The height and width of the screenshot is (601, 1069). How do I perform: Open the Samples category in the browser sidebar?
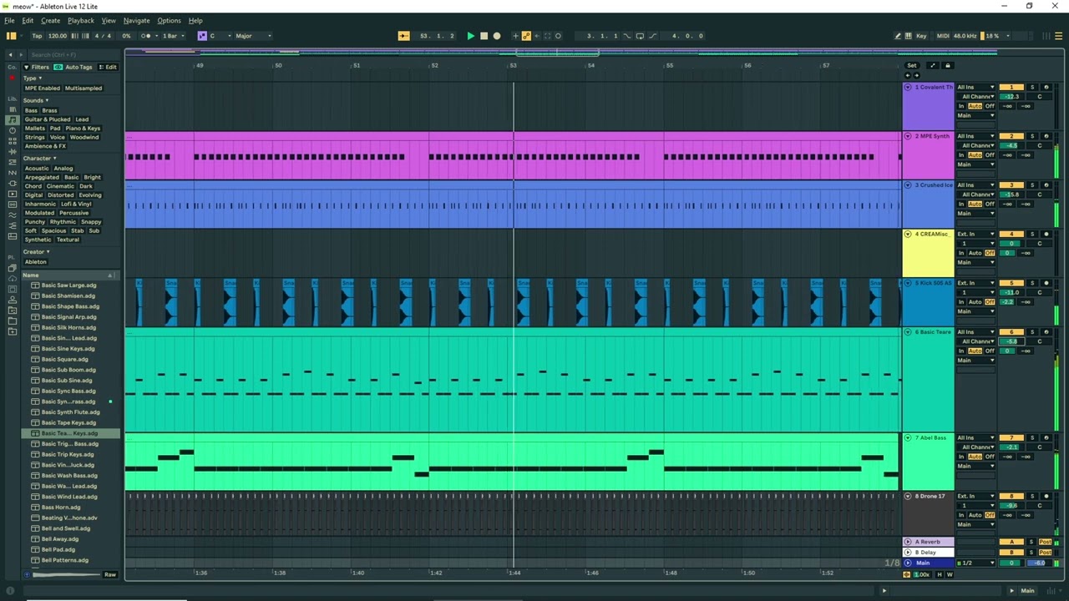pyautogui.click(x=12, y=205)
